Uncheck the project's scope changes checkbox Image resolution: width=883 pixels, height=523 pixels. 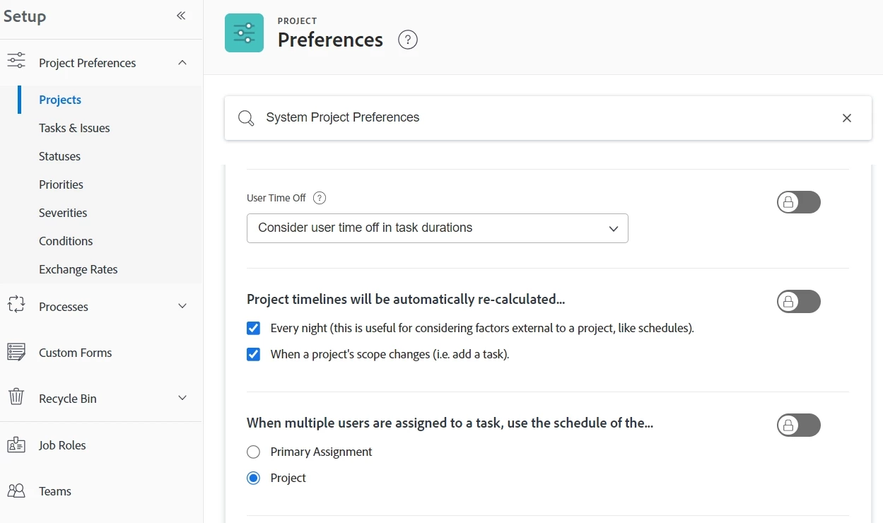[254, 354]
